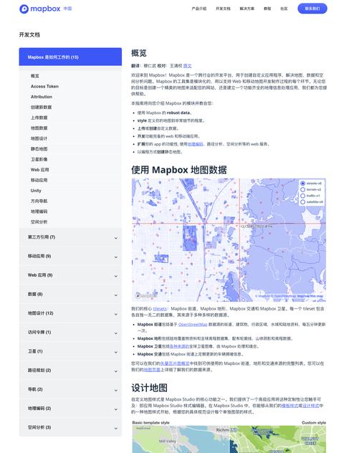Open 社区 in top navigation
Screen dimensions: 344x453
point(284,9)
